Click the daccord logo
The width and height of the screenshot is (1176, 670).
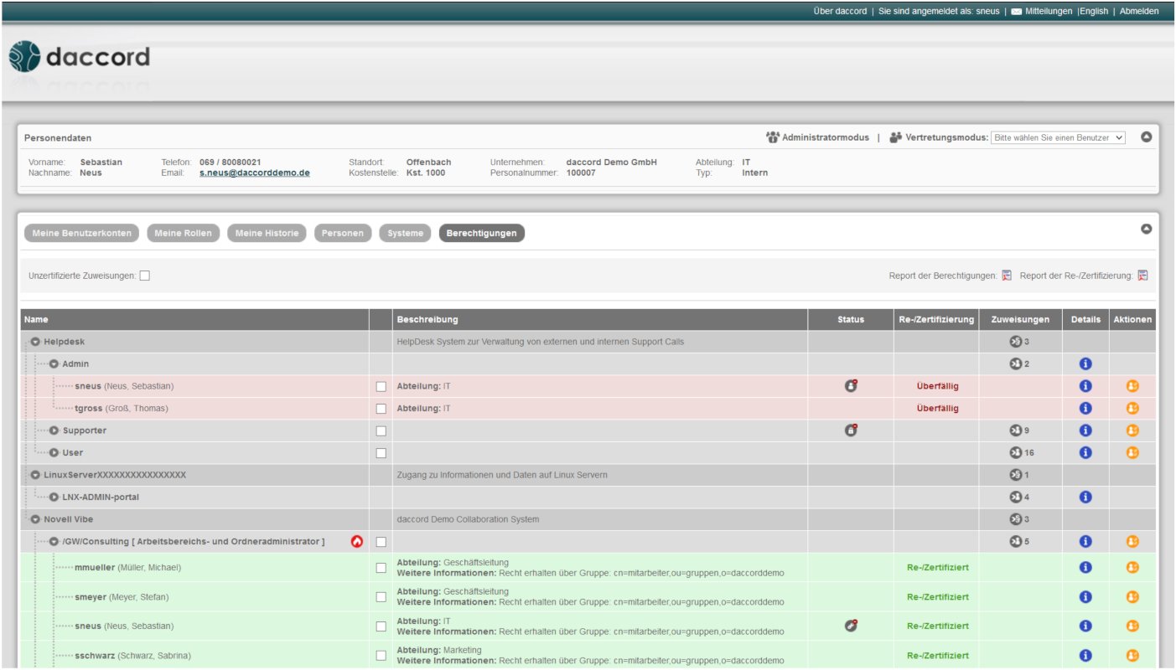80,57
